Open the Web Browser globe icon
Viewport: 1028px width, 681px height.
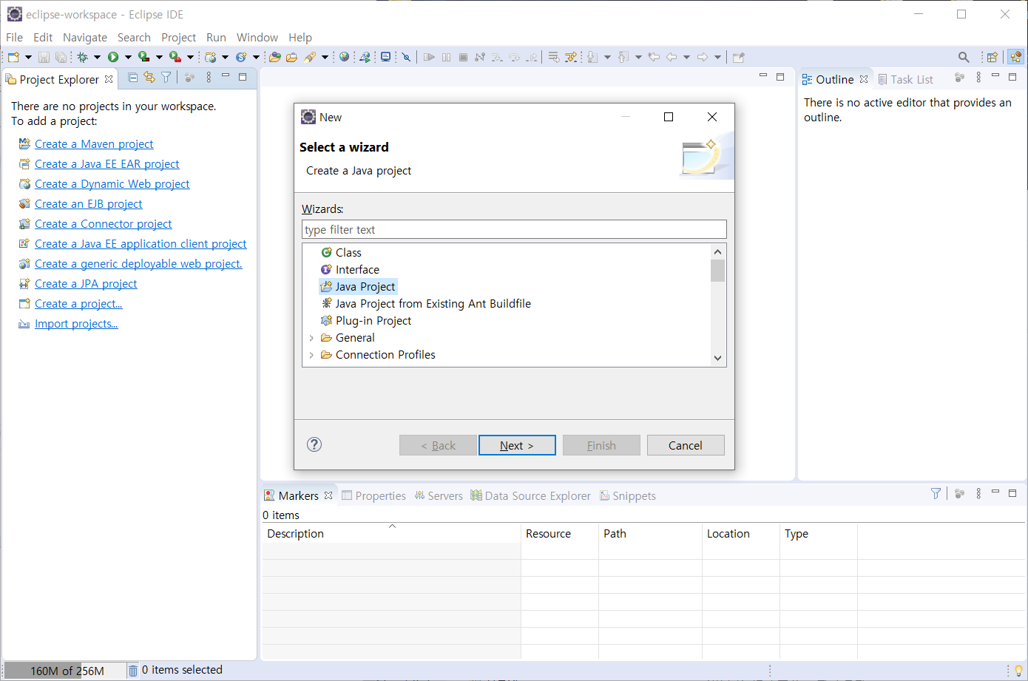[344, 57]
